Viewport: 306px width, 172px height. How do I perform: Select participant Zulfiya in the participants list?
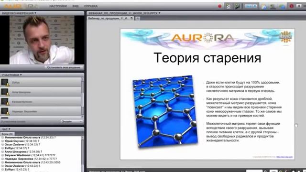[x=41, y=83]
